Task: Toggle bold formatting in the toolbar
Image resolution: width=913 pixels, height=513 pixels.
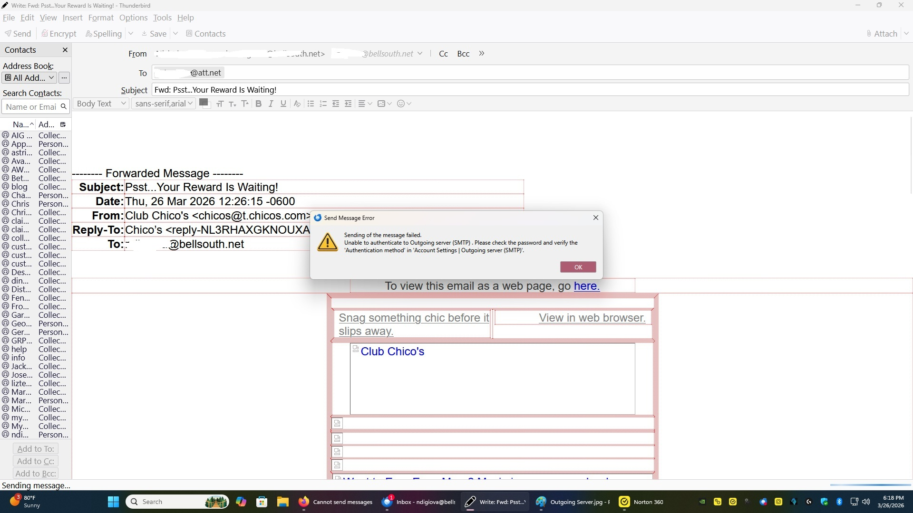Action: (x=258, y=104)
